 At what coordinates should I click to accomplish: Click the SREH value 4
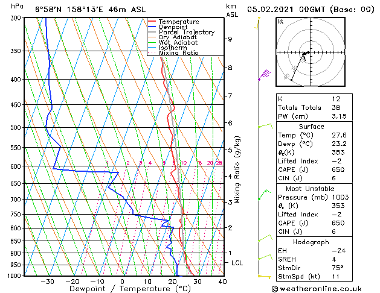(334, 259)
